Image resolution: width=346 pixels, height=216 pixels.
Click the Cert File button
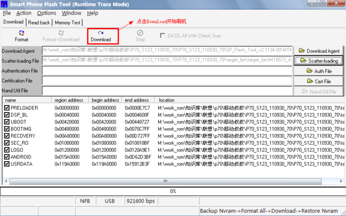[x=319, y=81]
